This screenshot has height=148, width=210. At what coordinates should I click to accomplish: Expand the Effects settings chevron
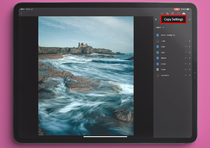click(x=190, y=58)
